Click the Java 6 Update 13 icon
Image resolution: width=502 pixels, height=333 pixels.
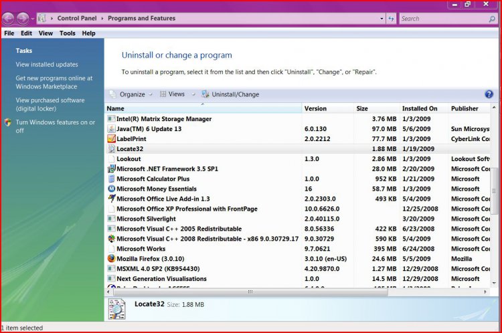111,128
